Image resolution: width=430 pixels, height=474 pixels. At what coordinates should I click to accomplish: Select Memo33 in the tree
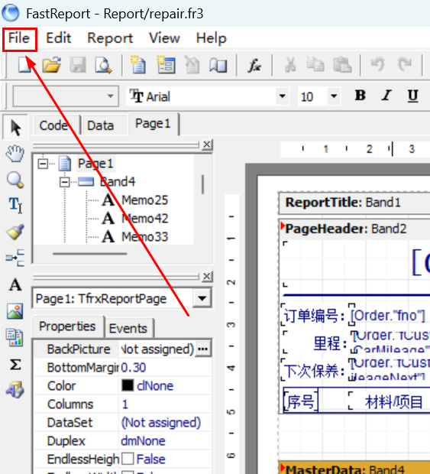144,237
